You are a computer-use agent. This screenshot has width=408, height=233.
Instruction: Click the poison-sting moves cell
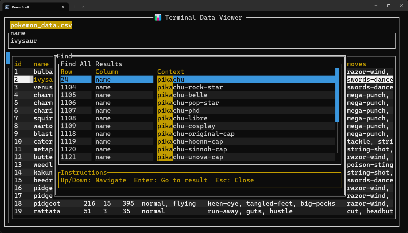[370, 165]
